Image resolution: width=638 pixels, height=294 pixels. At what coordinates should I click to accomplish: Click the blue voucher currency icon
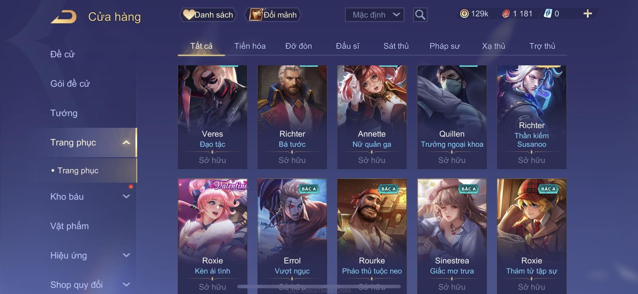tap(548, 14)
